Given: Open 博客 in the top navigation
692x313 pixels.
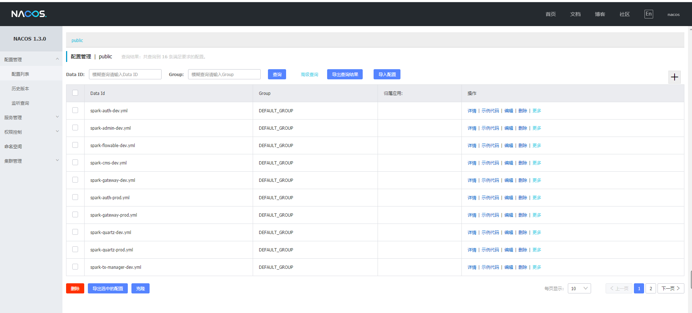Looking at the screenshot, I should [600, 14].
